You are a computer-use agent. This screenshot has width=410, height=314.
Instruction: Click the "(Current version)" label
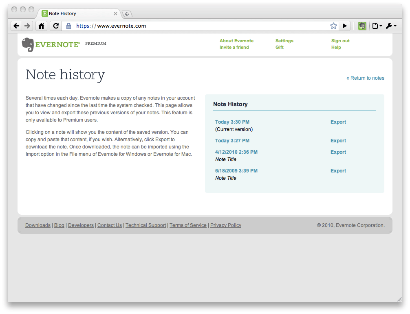[234, 129]
